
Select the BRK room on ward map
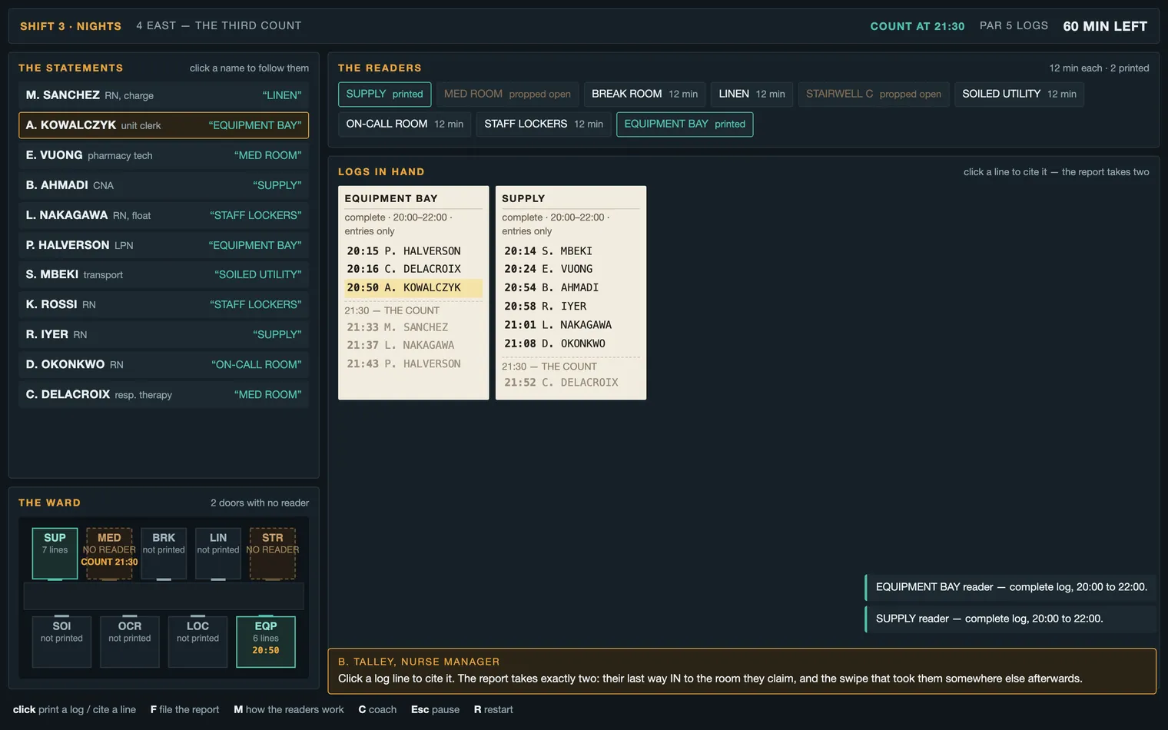point(164,553)
